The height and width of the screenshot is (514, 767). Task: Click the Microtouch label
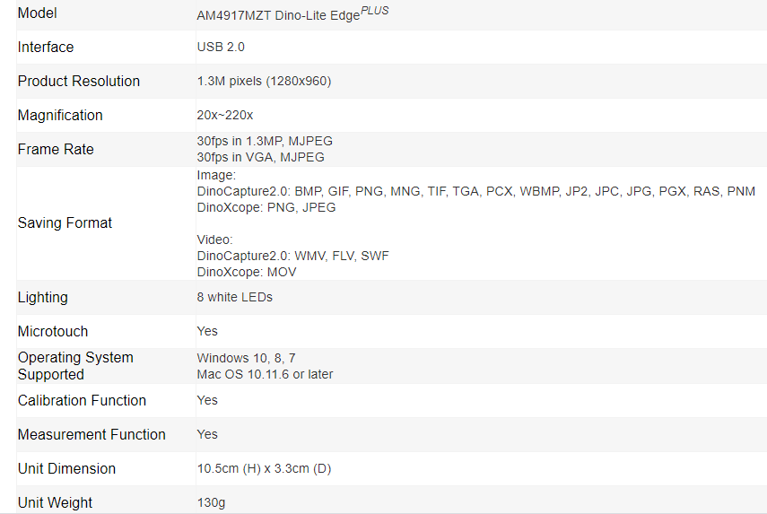[x=53, y=332]
